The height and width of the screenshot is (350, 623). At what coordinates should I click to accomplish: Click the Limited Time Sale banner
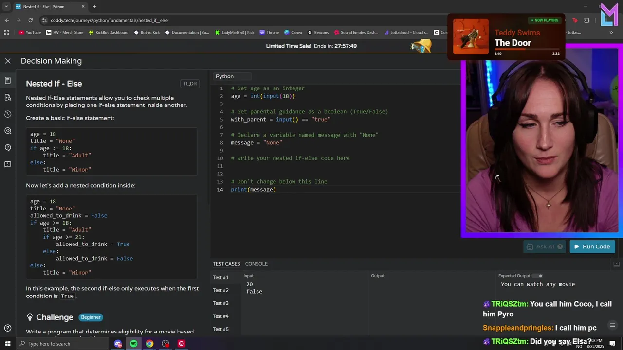[x=311, y=46]
